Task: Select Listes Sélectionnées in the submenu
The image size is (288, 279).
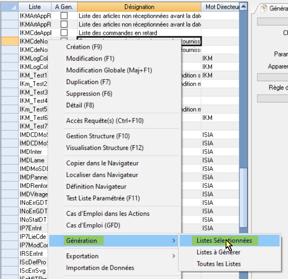Action: click(224, 241)
